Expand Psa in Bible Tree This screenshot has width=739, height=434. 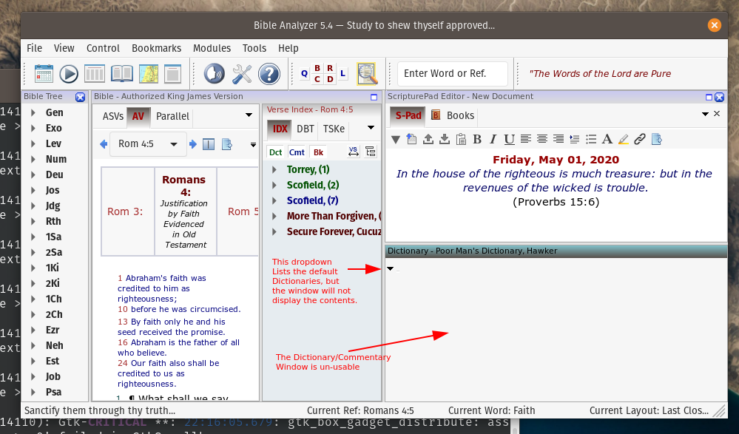point(33,392)
